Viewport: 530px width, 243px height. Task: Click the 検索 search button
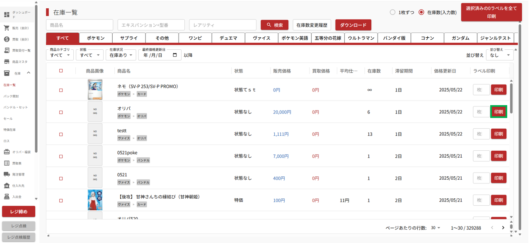coord(274,25)
